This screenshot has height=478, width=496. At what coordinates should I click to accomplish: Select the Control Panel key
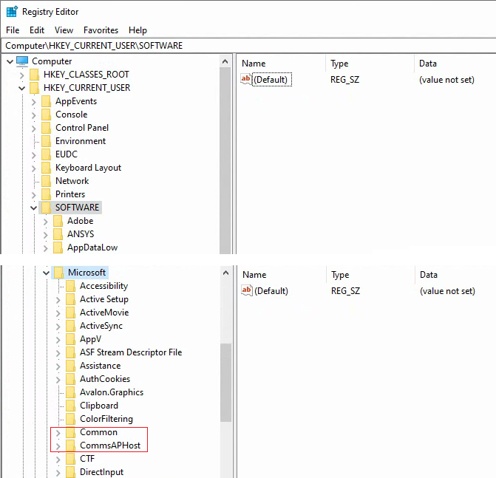81,128
